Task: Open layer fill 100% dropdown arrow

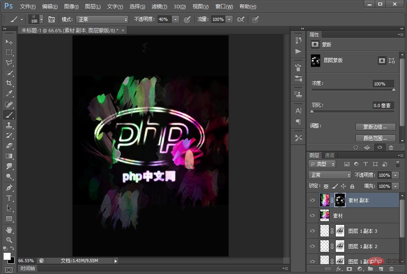Action: [x=395, y=186]
